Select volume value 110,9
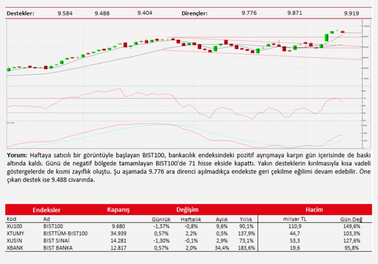Viewport: 378px width, 264px height. tap(295, 226)
